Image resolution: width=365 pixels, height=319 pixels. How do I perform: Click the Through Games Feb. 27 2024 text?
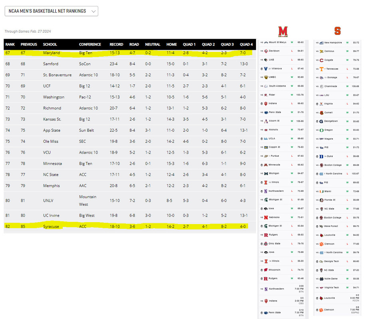[28, 32]
